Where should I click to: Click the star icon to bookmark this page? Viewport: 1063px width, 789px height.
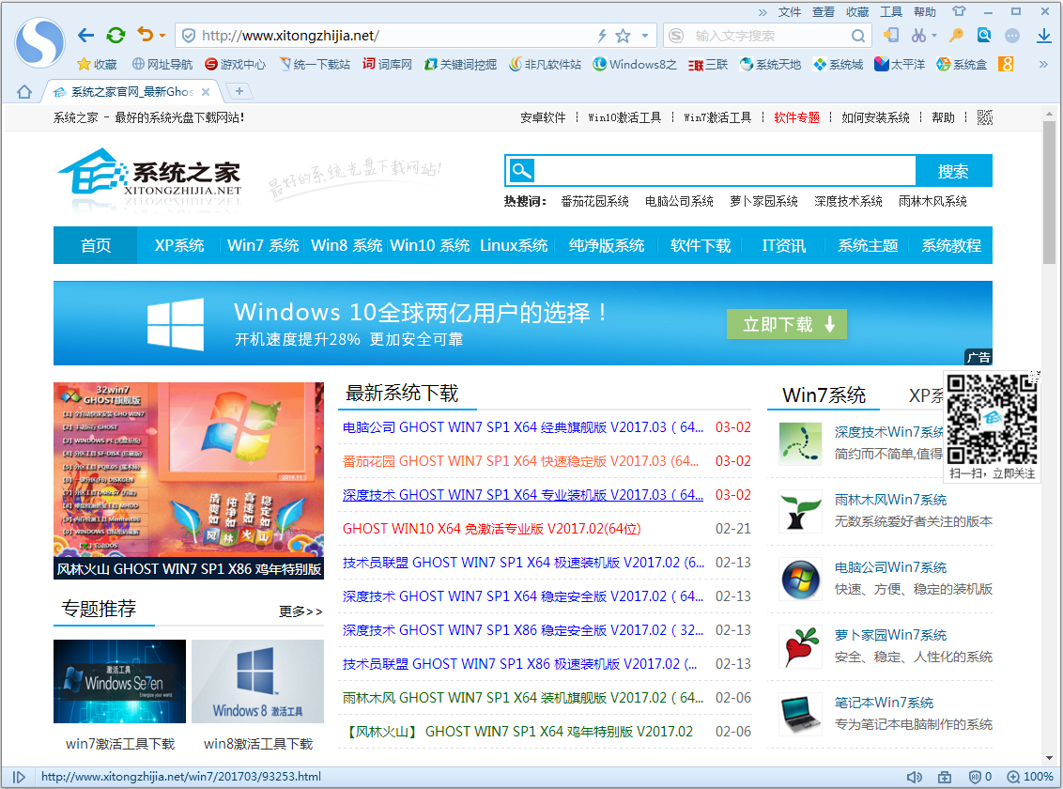(x=623, y=36)
